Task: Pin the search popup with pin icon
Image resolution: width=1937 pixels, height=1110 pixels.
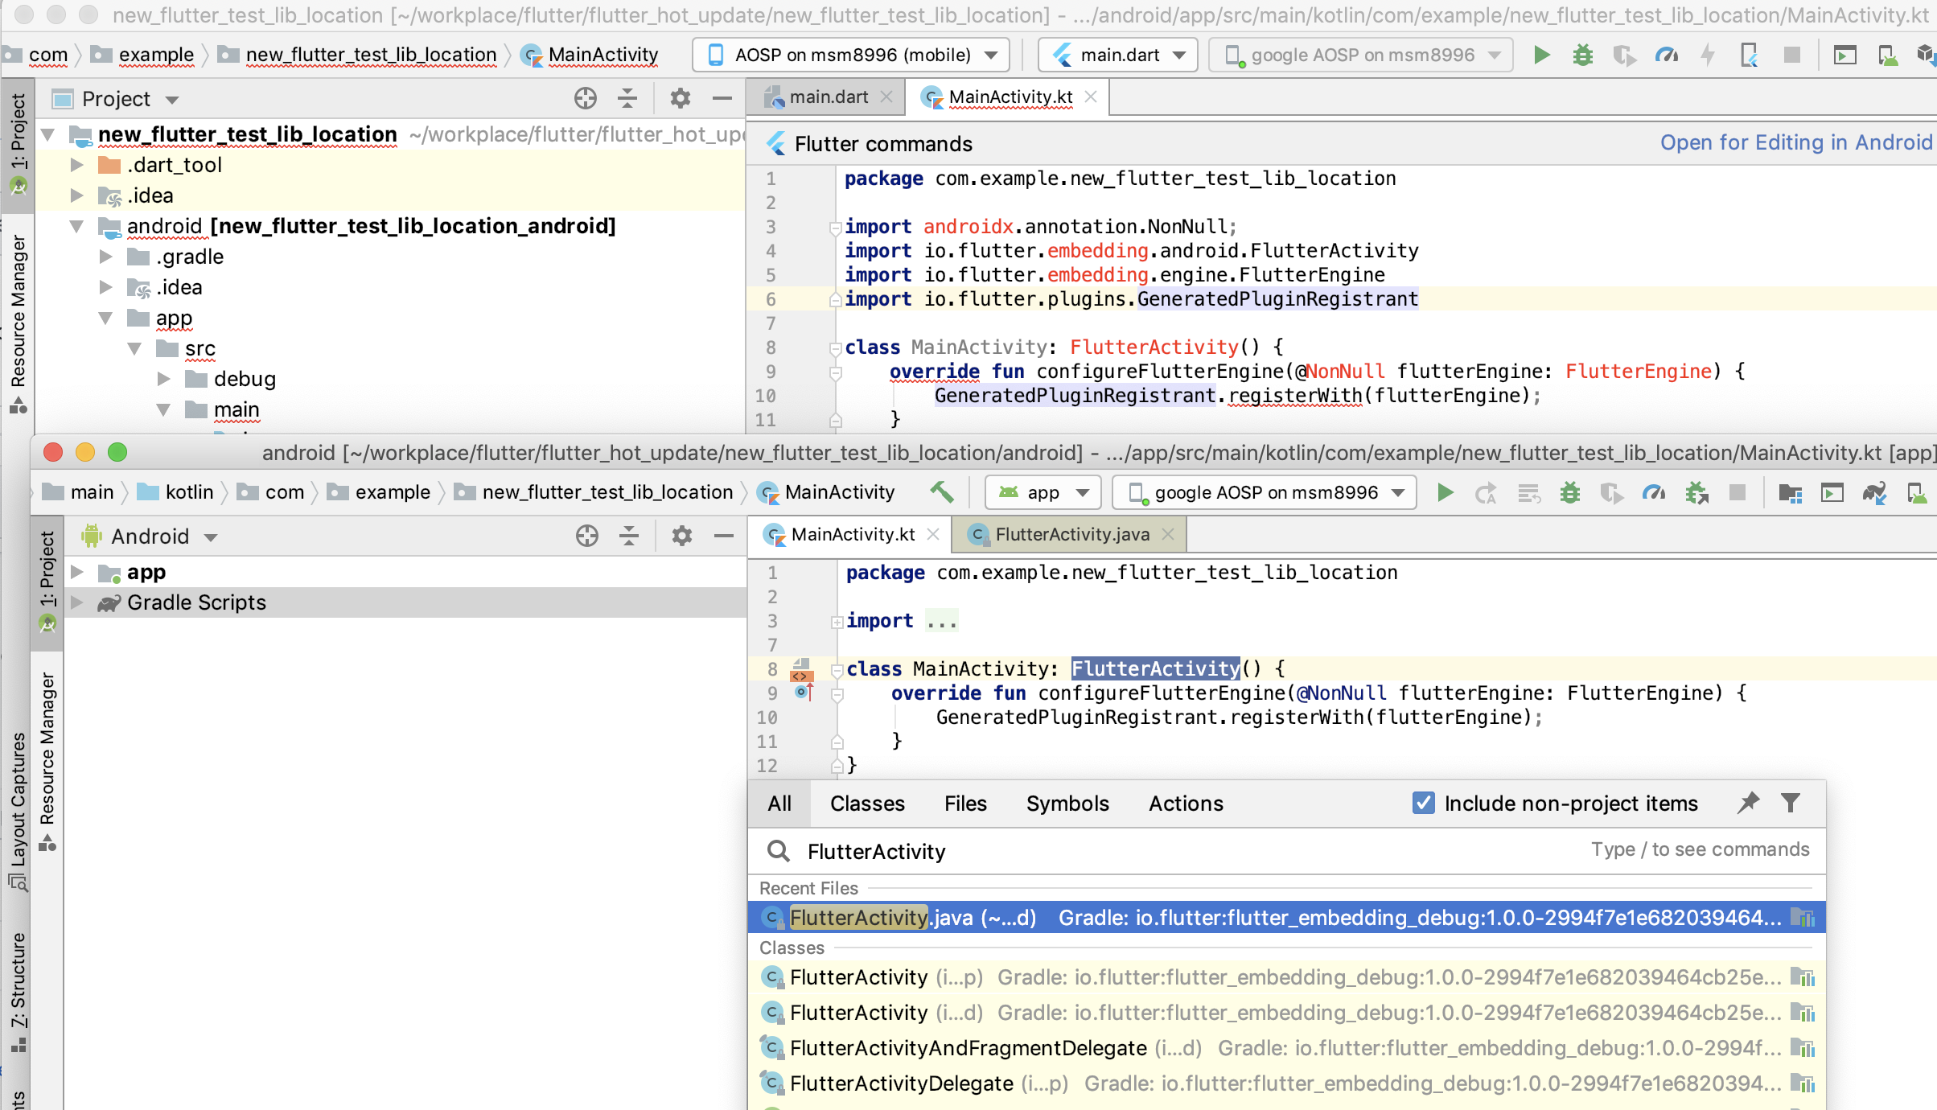Action: 1748,803
